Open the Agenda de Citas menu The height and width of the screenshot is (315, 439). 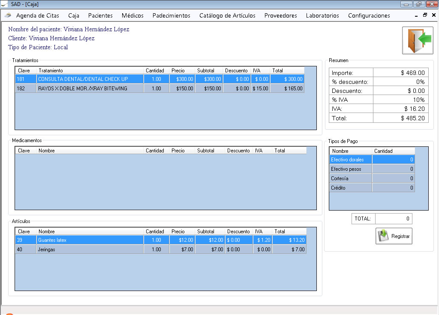point(38,16)
